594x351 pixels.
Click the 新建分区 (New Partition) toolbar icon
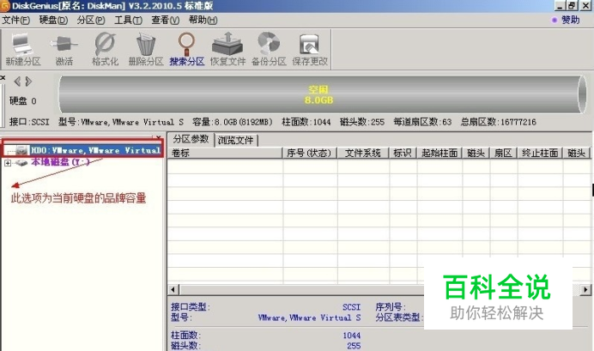(22, 50)
